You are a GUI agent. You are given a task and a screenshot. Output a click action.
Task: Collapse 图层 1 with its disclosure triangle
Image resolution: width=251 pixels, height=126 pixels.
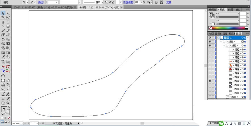218,38
